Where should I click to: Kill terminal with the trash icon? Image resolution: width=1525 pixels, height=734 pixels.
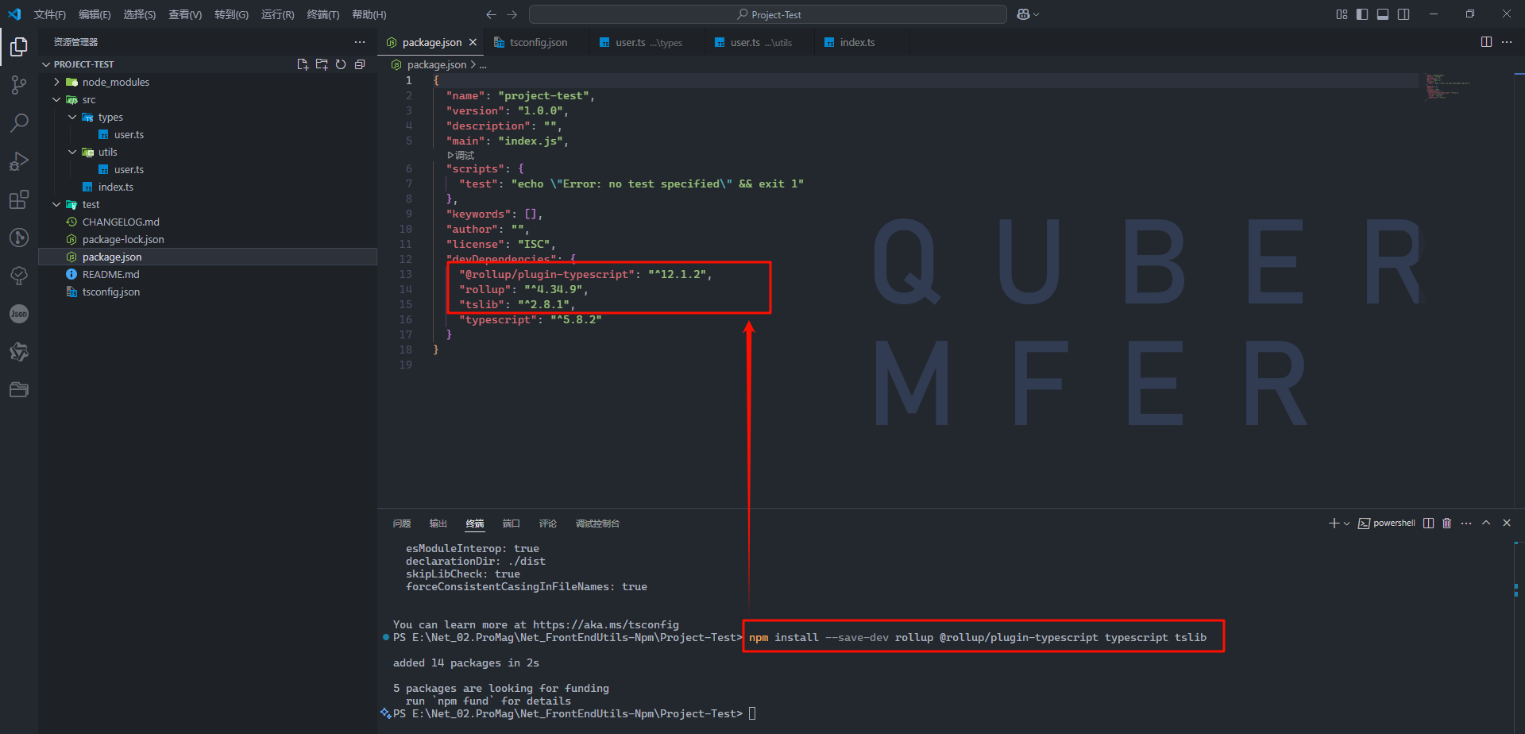[1446, 523]
